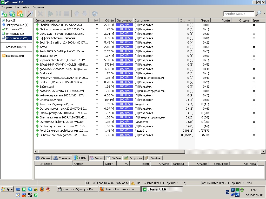The height and width of the screenshot is (199, 266).
Task: Click the DHT status bar entry
Action: [108, 183]
